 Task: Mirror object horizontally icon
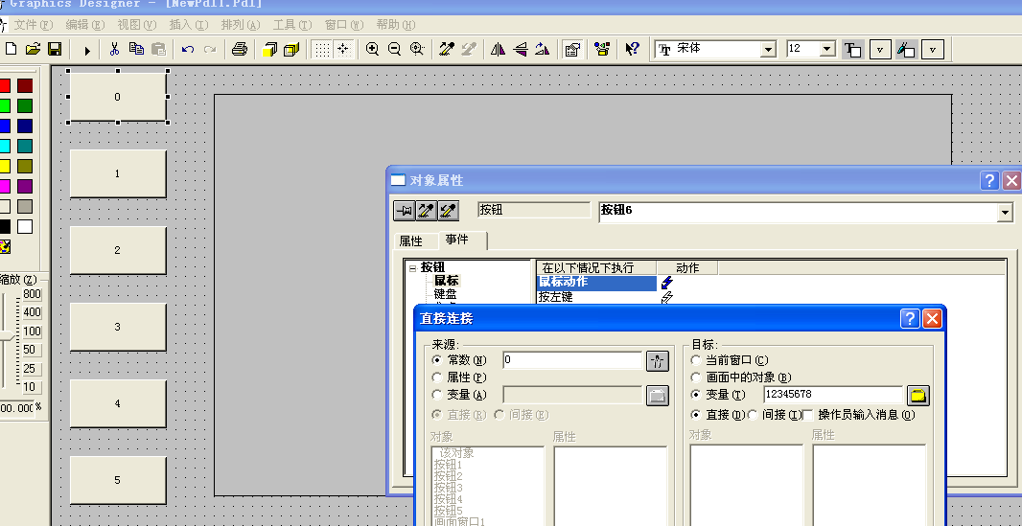[498, 49]
